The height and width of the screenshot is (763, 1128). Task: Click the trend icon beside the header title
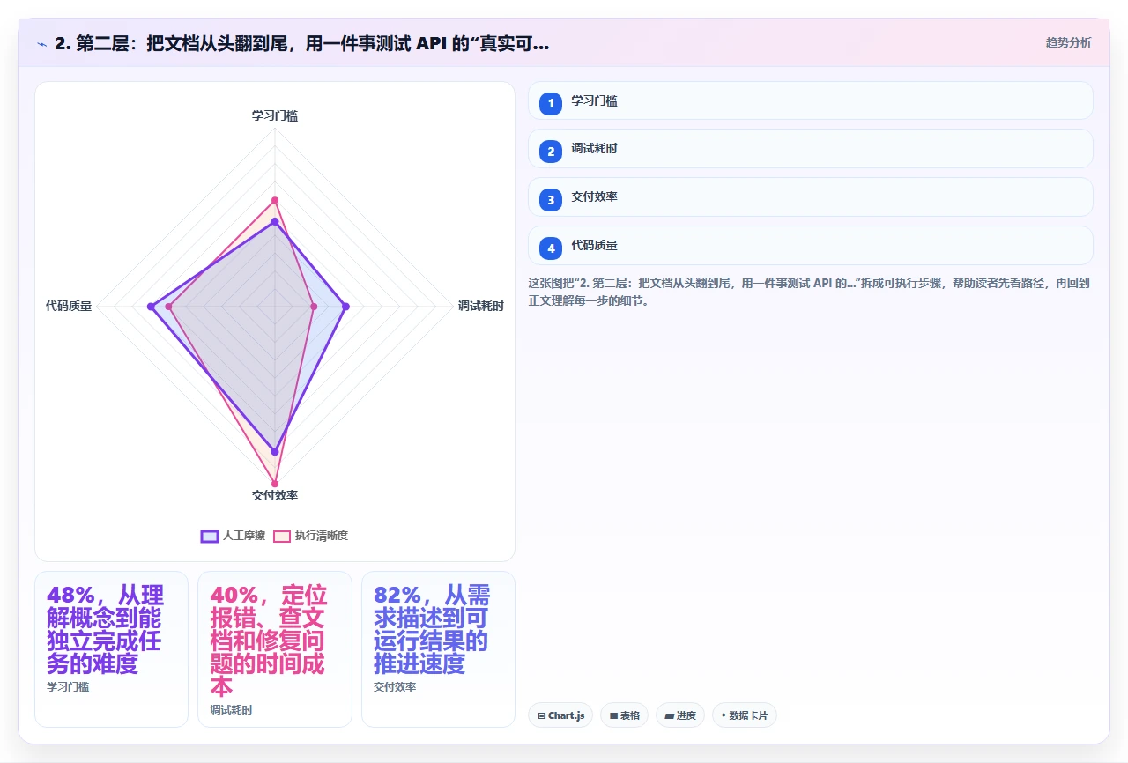41,43
